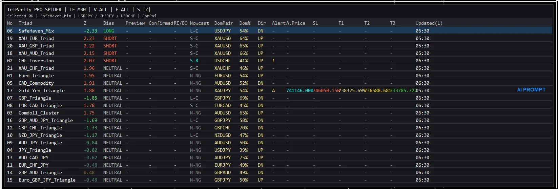This screenshot has width=558, height=189.
Task: Click the Bias column header
Action: tap(109, 23)
